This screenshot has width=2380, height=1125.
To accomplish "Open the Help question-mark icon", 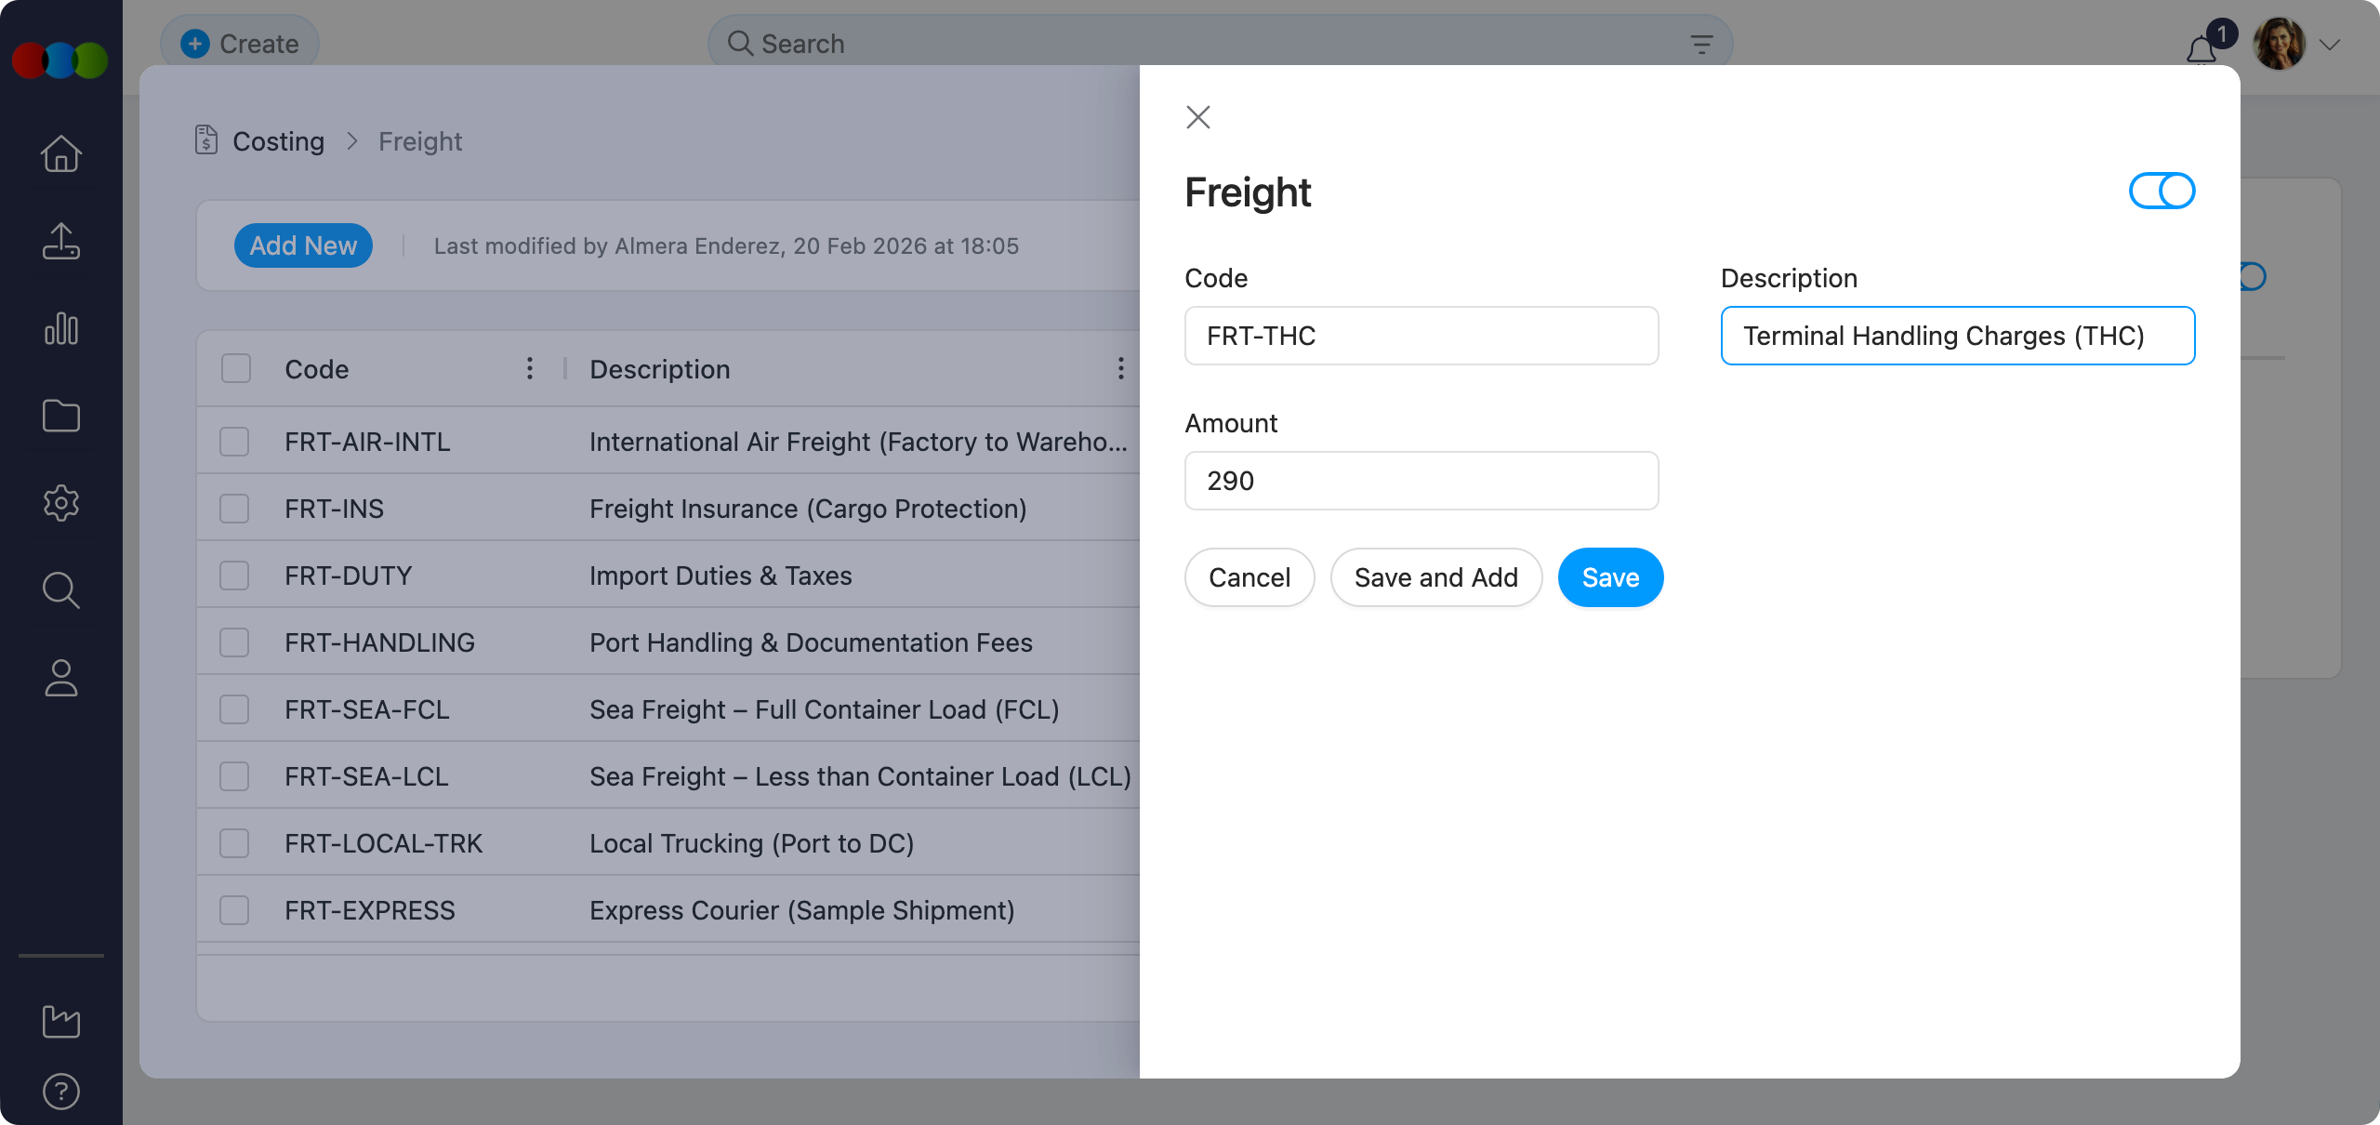I will pos(60,1091).
